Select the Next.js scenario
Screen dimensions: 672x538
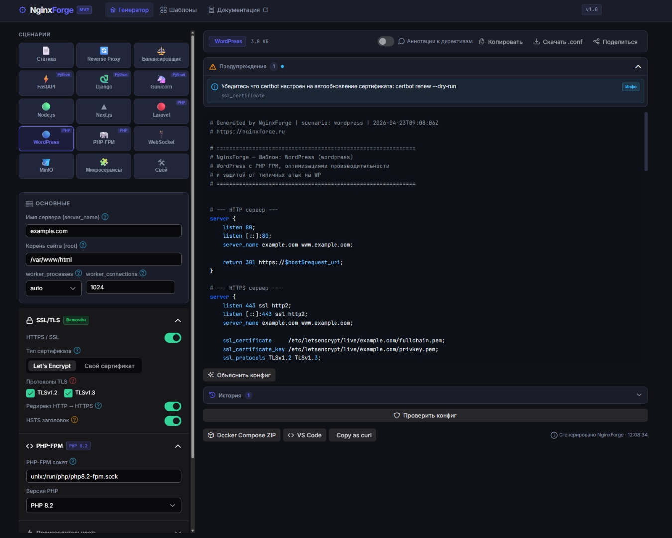click(104, 111)
